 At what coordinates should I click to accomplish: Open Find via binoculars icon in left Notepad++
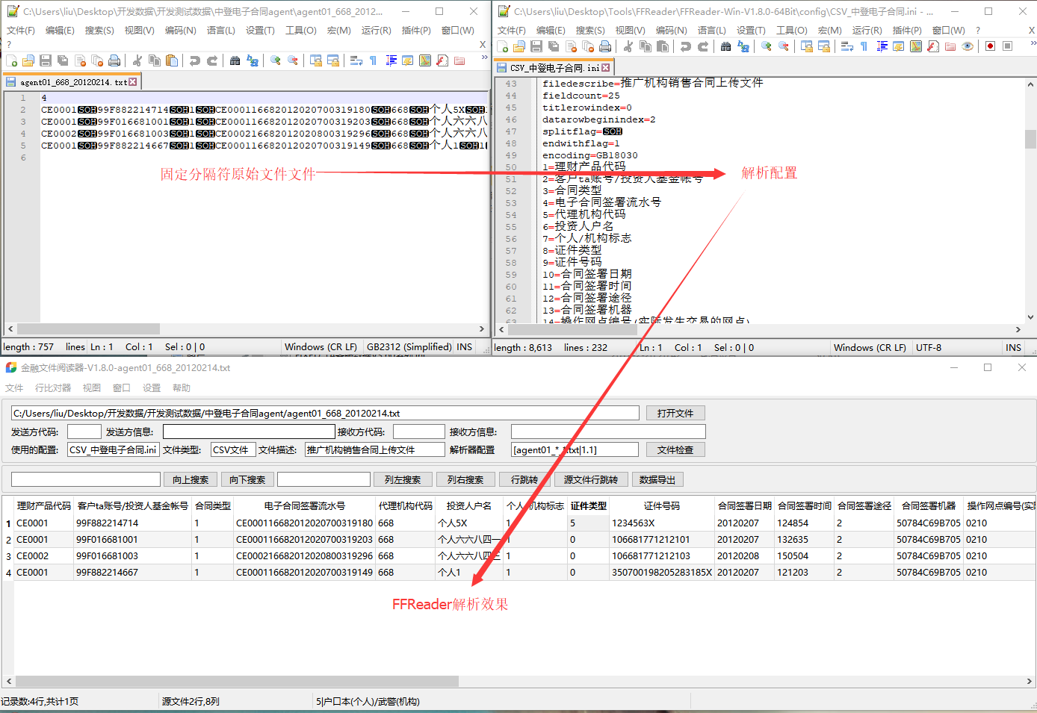(x=235, y=60)
